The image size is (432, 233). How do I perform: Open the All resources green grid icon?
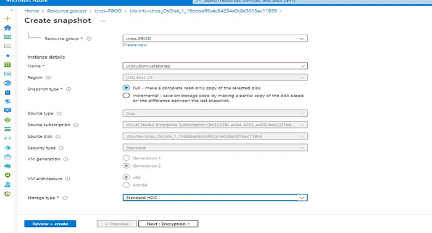click(7, 65)
